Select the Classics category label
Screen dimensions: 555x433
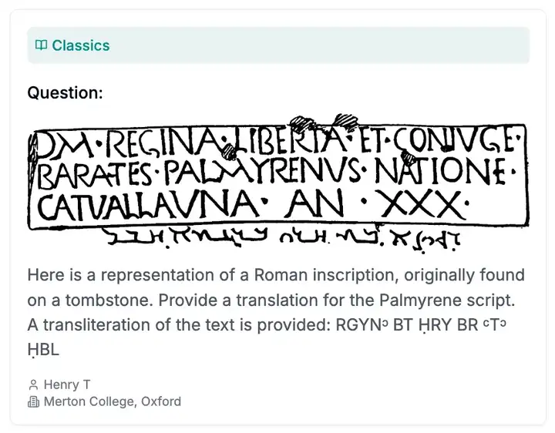coord(81,45)
